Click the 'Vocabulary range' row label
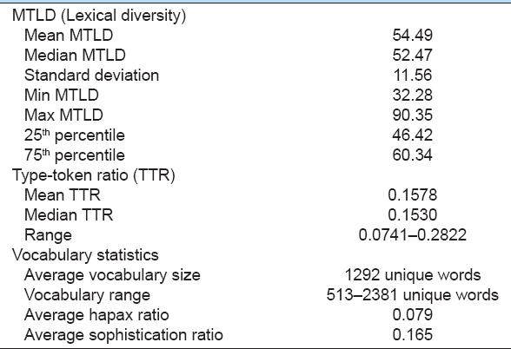The image size is (511, 349). [87, 295]
